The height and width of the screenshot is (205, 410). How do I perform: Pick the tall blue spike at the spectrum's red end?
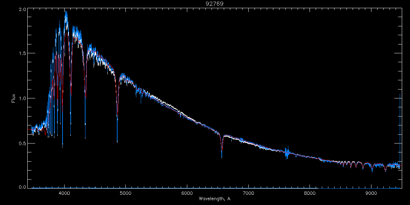point(400,130)
